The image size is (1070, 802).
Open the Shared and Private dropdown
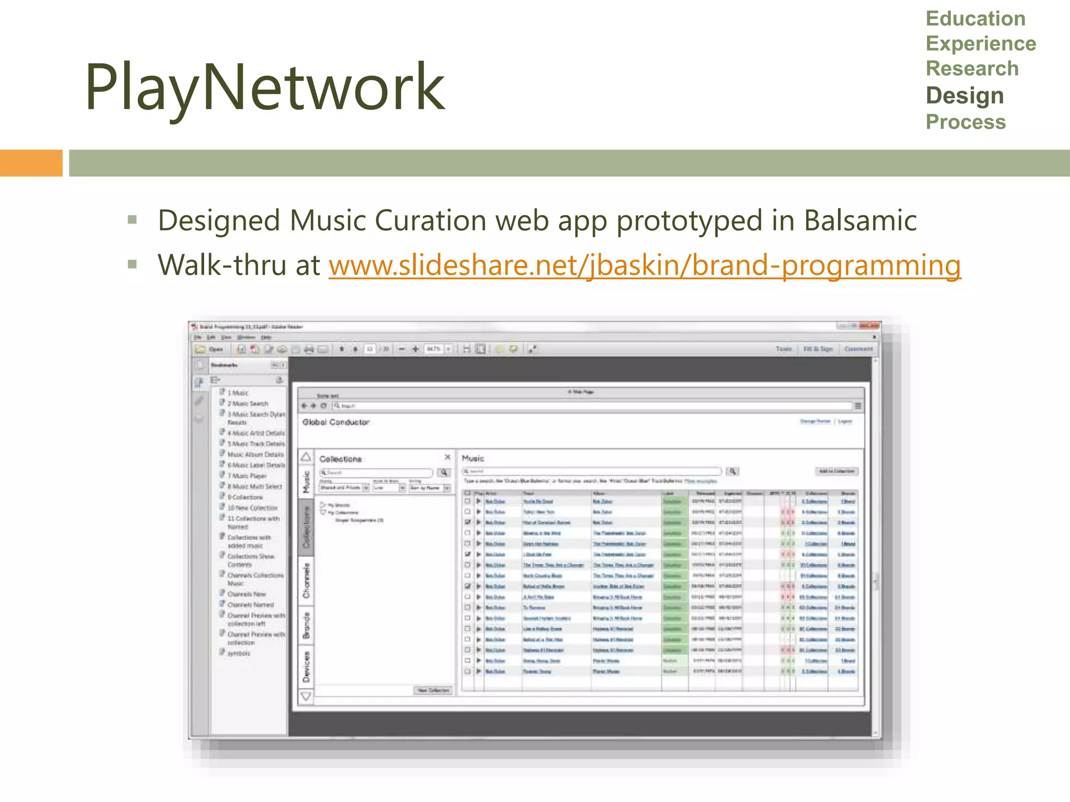pos(345,488)
